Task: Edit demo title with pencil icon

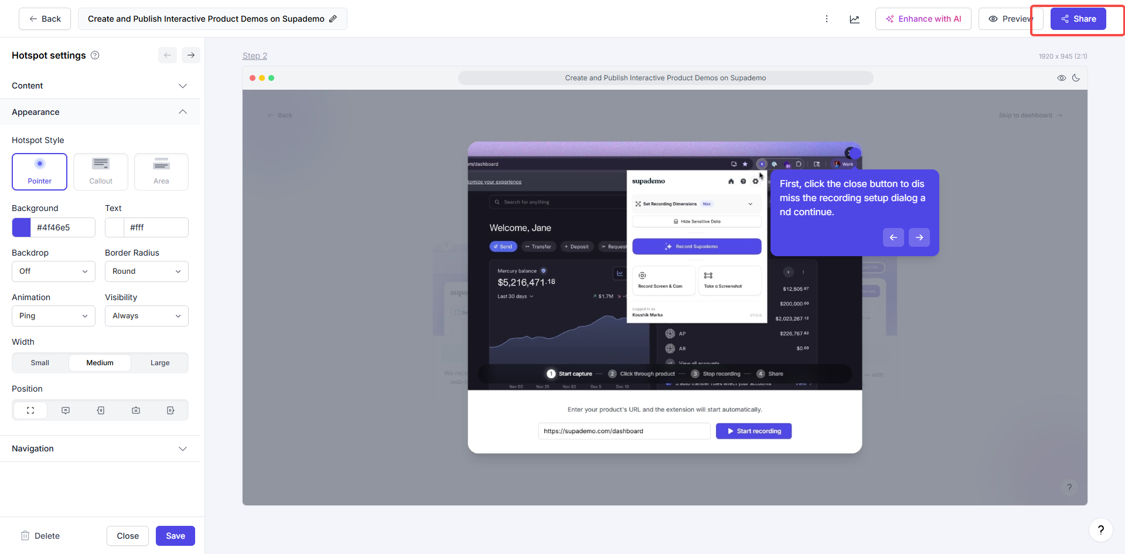Action: click(x=333, y=19)
